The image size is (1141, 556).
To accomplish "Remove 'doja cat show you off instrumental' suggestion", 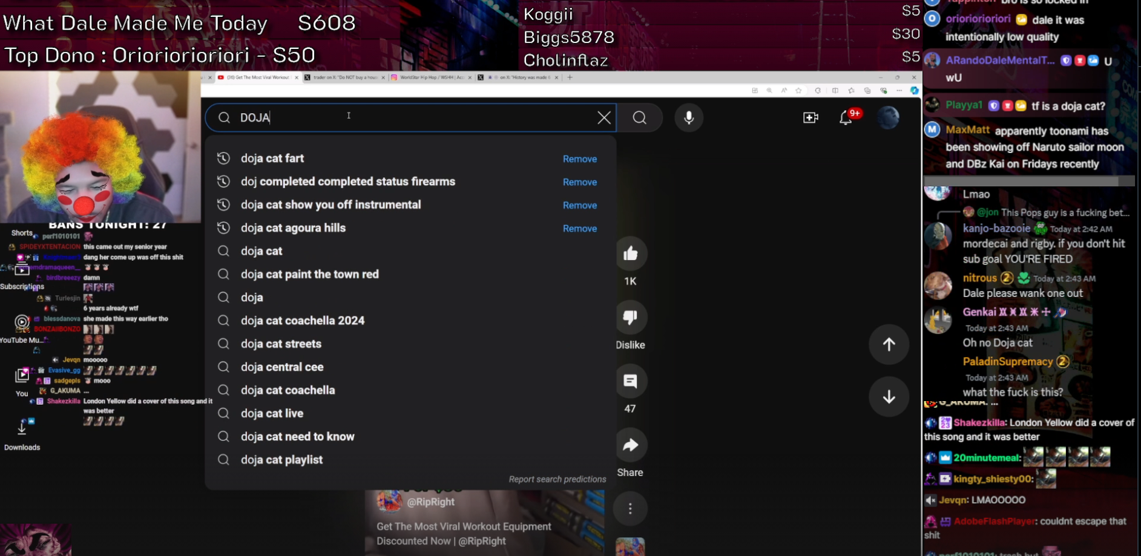I will pyautogui.click(x=580, y=206).
